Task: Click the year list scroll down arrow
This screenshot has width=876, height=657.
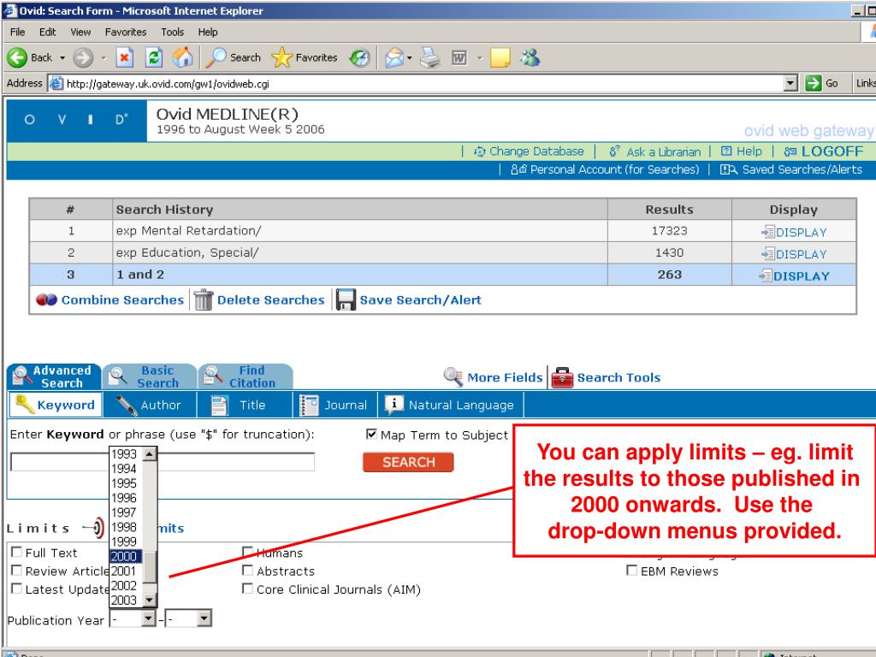Action: (x=149, y=601)
